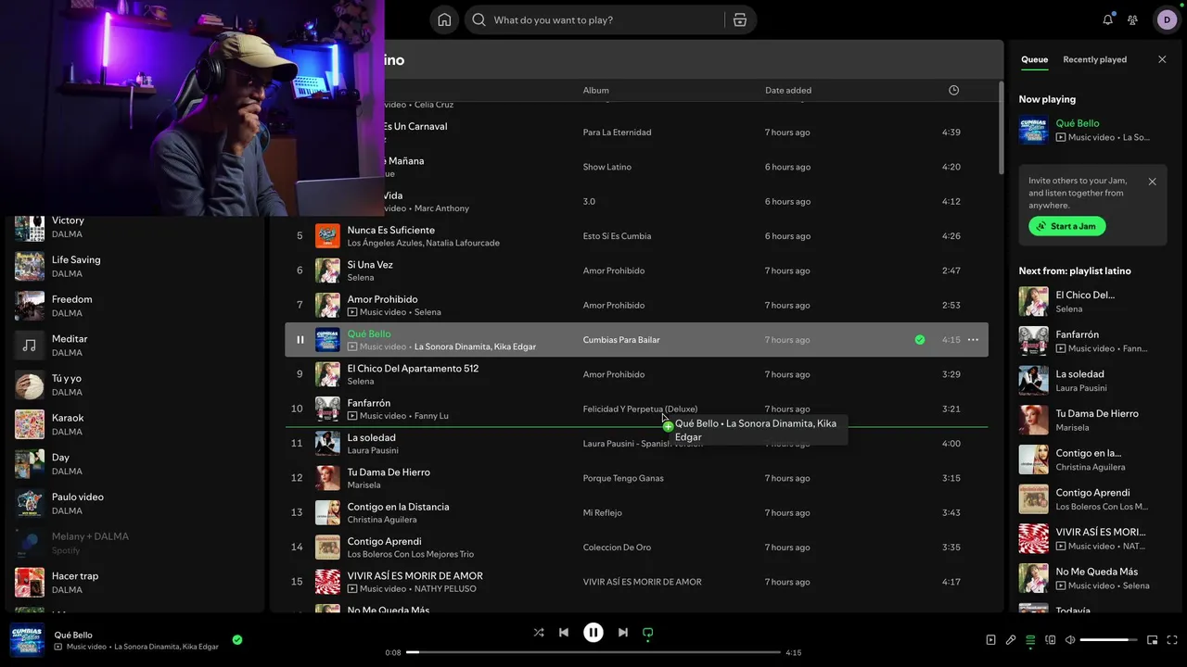The height and width of the screenshot is (667, 1187).
Task: Open the Karaok playlist
Action: coord(134,424)
